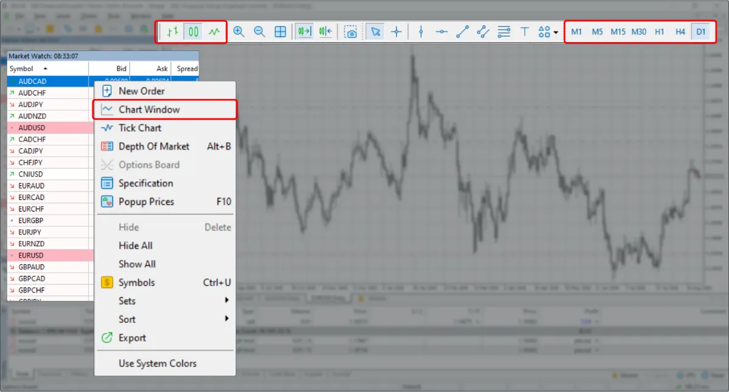The image size is (729, 392).
Task: Switch chart to bar chart mode
Action: tap(173, 32)
